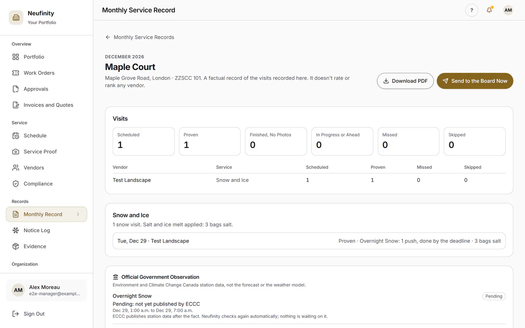Click the Notice Log snowflake icon

click(16, 230)
